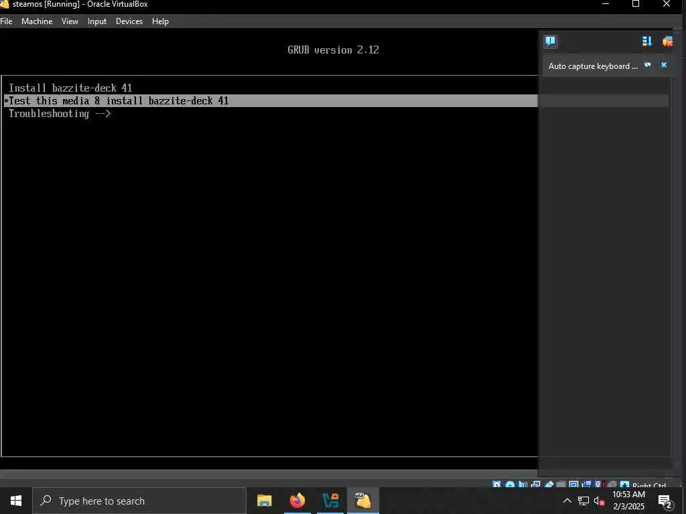
Task: Open the Help menu
Action: click(x=160, y=21)
